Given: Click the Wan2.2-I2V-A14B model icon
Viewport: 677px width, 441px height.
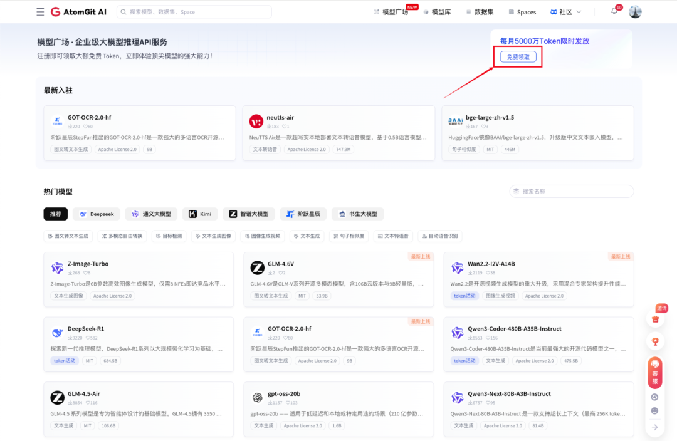Looking at the screenshot, I should click(457, 268).
